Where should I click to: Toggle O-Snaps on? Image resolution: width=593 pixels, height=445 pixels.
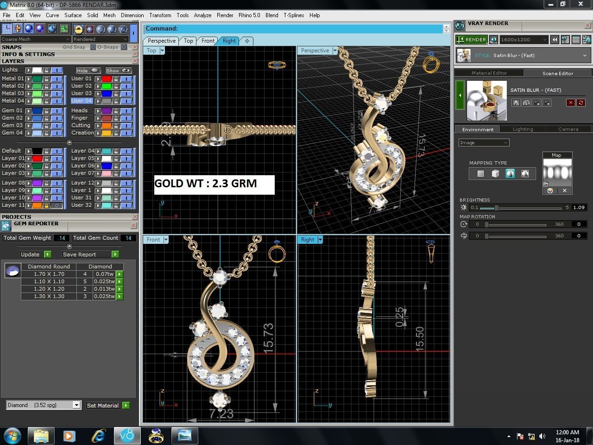pyautogui.click(x=124, y=47)
